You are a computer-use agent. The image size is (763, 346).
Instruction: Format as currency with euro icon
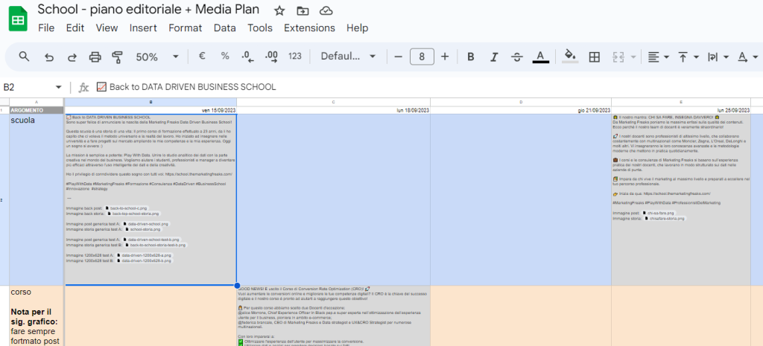pos(201,57)
